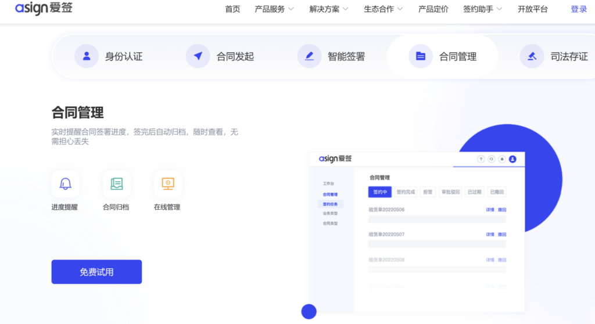Click the 合同归档 archive icon
This screenshot has width=595, height=324.
click(x=117, y=184)
